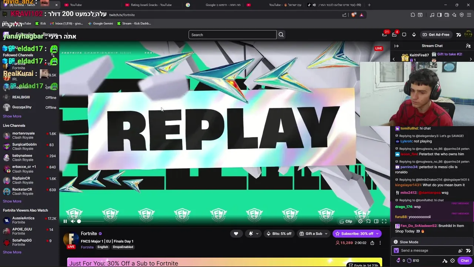Open the Google Gemini bookmark
This screenshot has height=267, width=474.
click(x=100, y=23)
